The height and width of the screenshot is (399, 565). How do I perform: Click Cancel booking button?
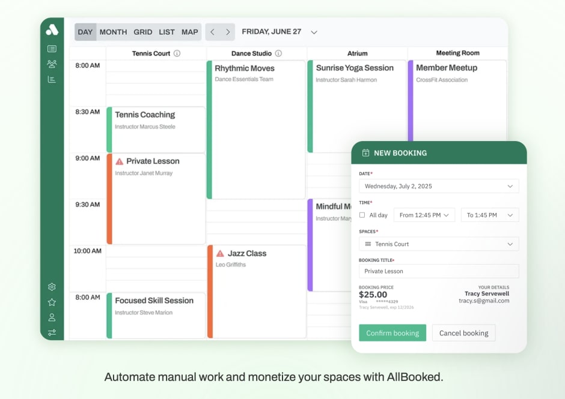coord(464,333)
